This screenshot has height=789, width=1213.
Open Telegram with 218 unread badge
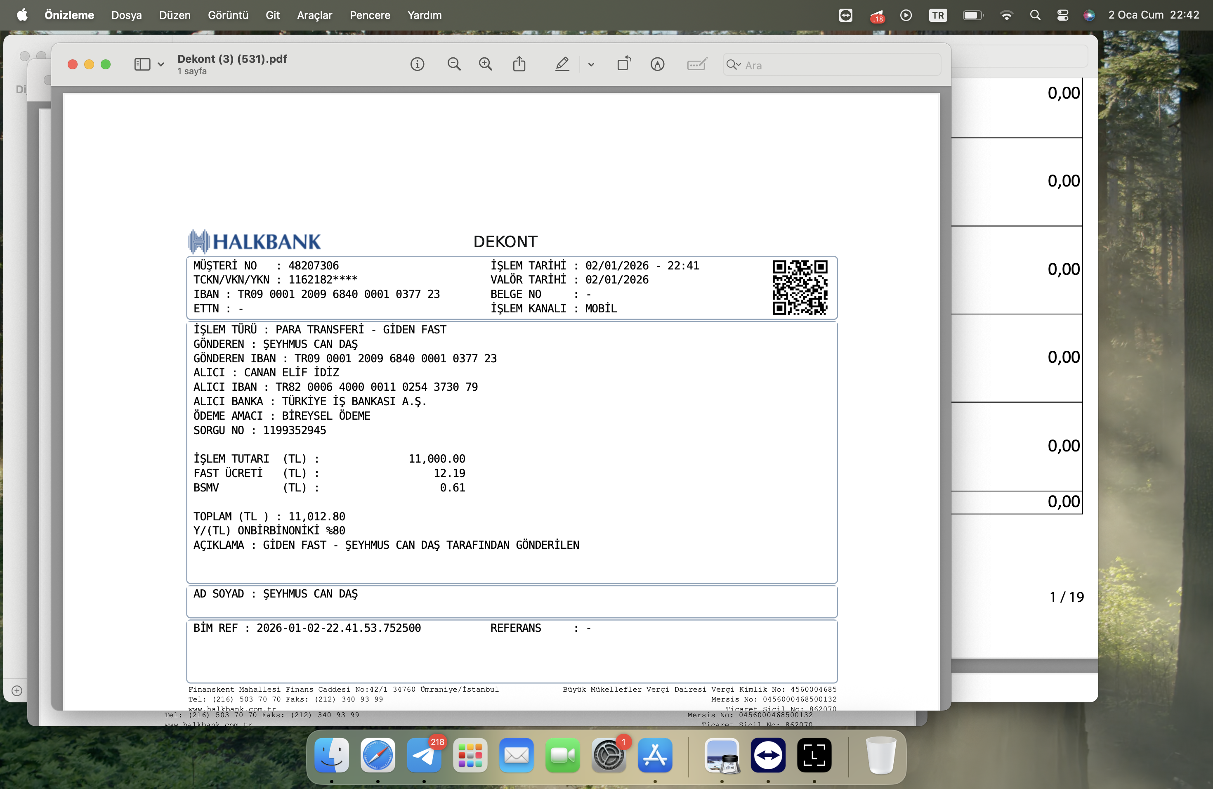tap(424, 755)
